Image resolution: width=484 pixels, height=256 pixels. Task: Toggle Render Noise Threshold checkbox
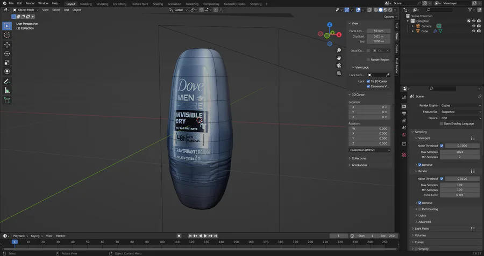(x=442, y=179)
